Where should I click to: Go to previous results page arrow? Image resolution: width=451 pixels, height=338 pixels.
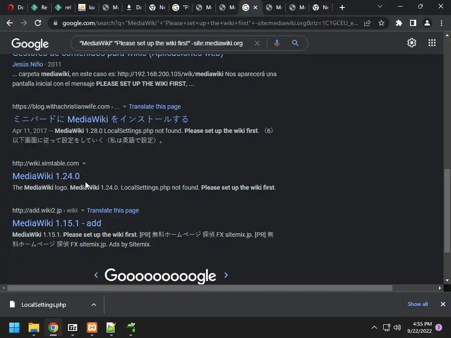pos(96,275)
